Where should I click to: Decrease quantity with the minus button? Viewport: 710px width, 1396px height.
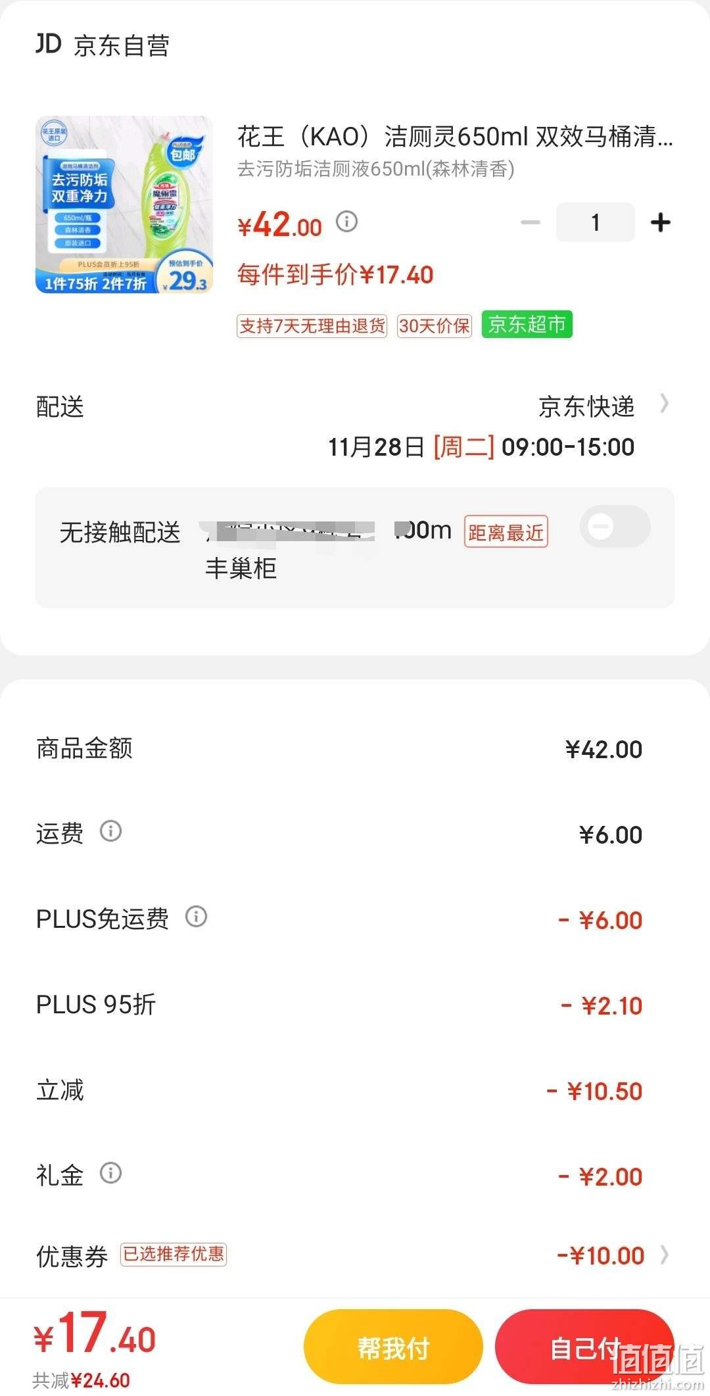[x=531, y=222]
